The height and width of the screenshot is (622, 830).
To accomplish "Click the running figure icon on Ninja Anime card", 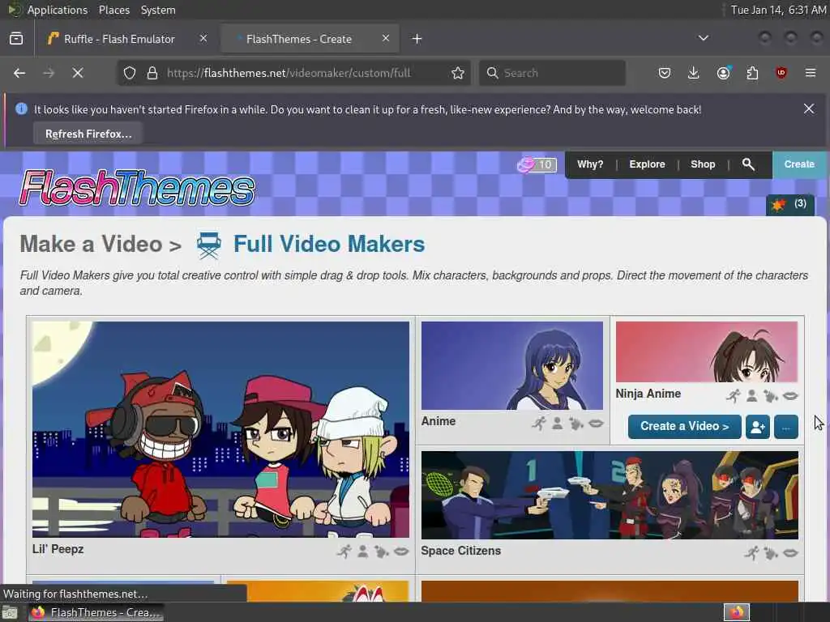I will pyautogui.click(x=733, y=395).
